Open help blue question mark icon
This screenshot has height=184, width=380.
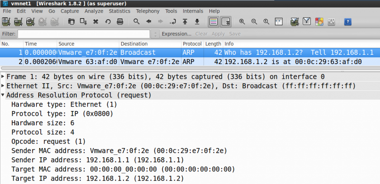tap(348, 22)
